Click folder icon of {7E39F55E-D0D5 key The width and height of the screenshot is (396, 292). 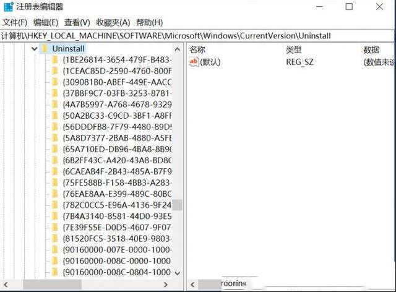pyautogui.click(x=54, y=227)
